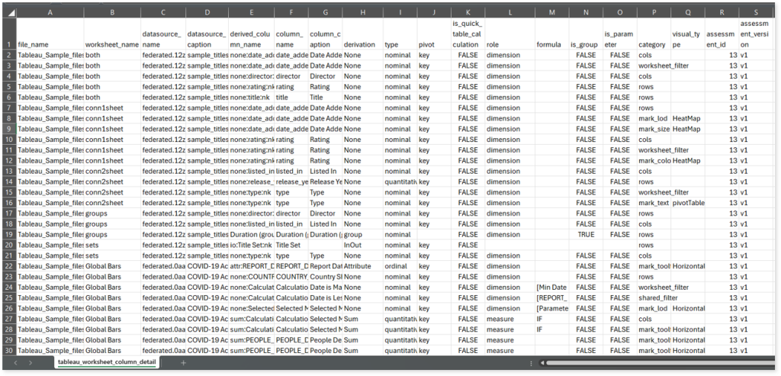Select column E header
This screenshot has width=781, height=376.
(x=251, y=13)
